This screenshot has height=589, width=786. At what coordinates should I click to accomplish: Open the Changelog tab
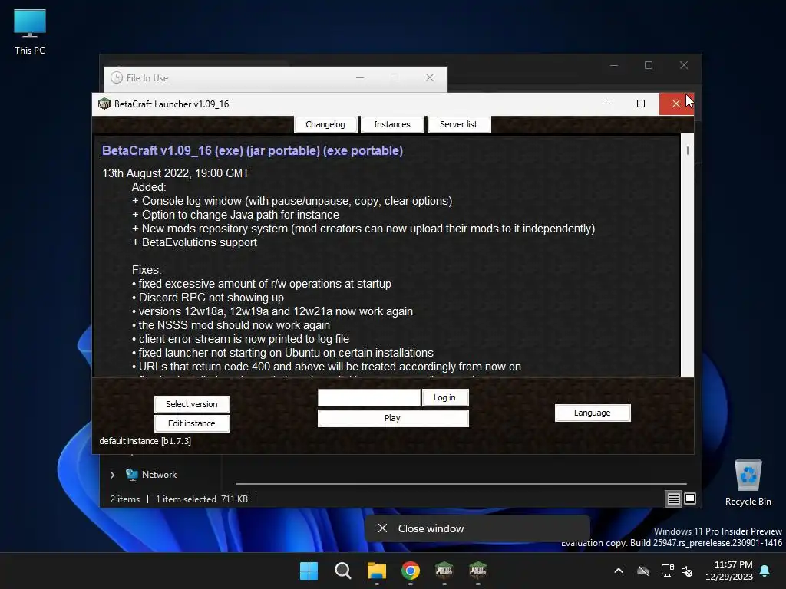pyautogui.click(x=325, y=124)
